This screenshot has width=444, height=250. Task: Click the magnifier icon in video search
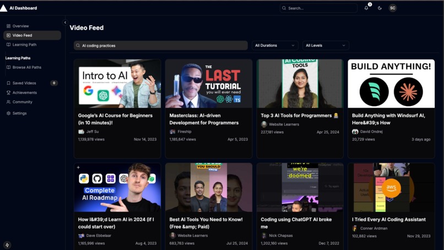[x=78, y=46]
